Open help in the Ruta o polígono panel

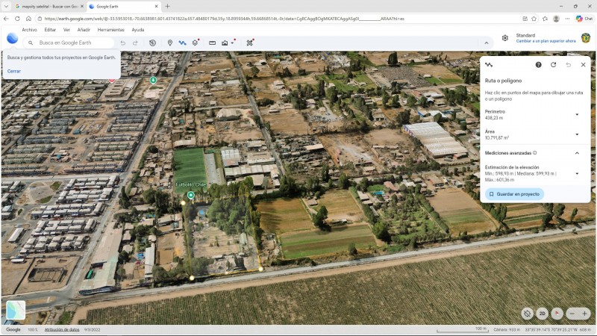[538, 65]
